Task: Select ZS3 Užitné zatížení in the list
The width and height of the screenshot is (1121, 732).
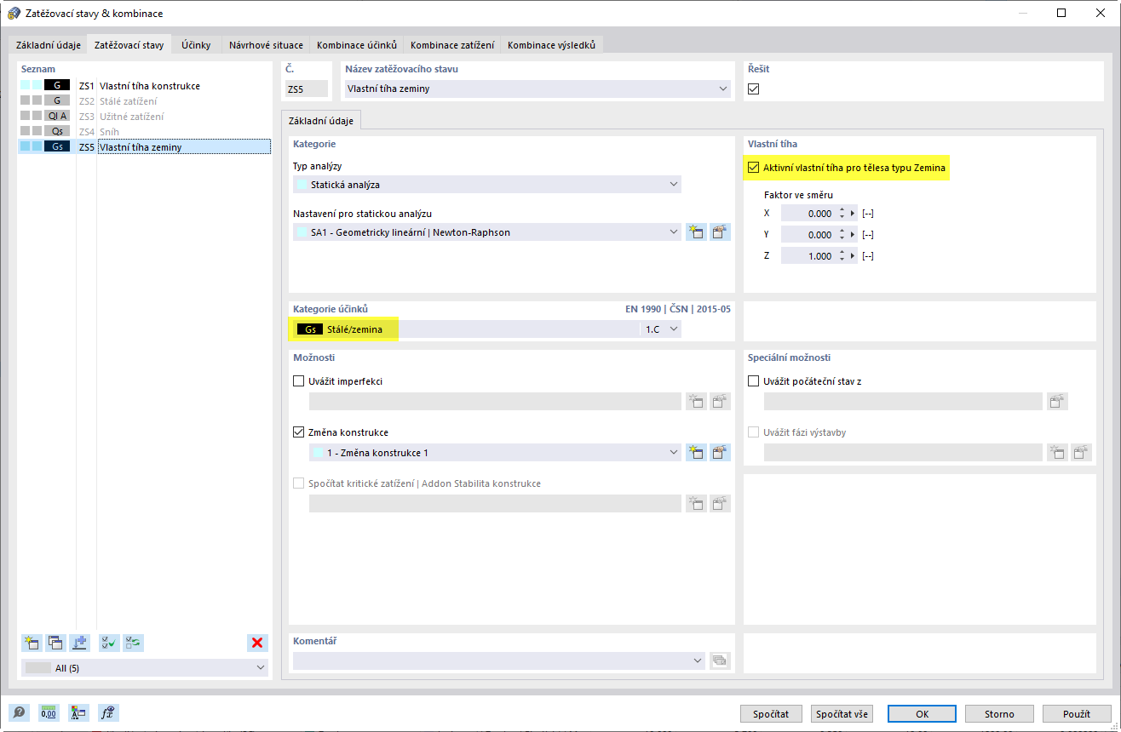Action: click(145, 117)
